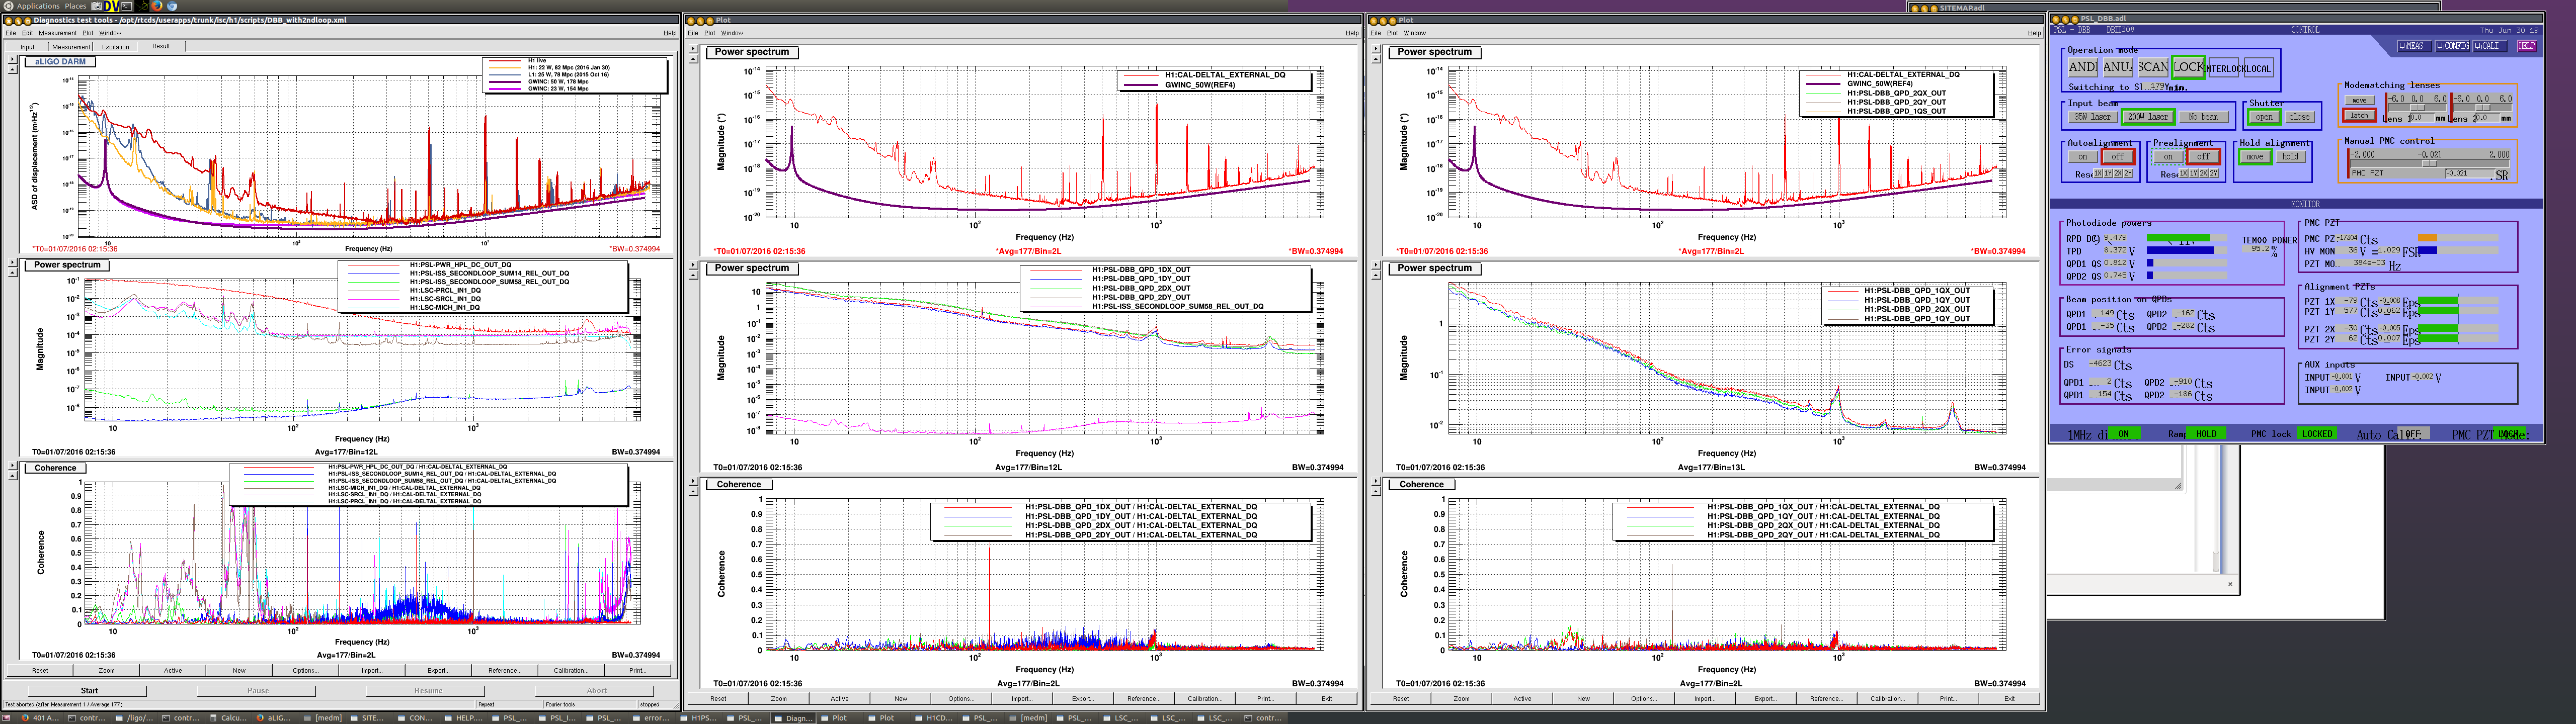
Task: Set Shutter to open
Action: [x=2265, y=117]
